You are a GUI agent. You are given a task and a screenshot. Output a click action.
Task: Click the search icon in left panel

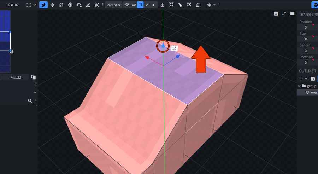(30, 101)
